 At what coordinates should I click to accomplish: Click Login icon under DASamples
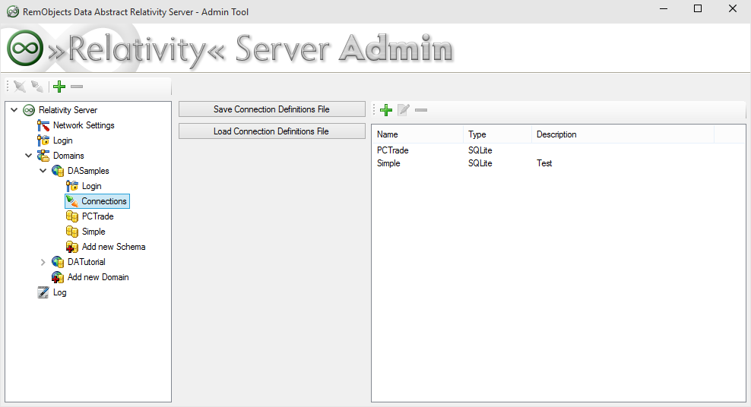click(72, 186)
